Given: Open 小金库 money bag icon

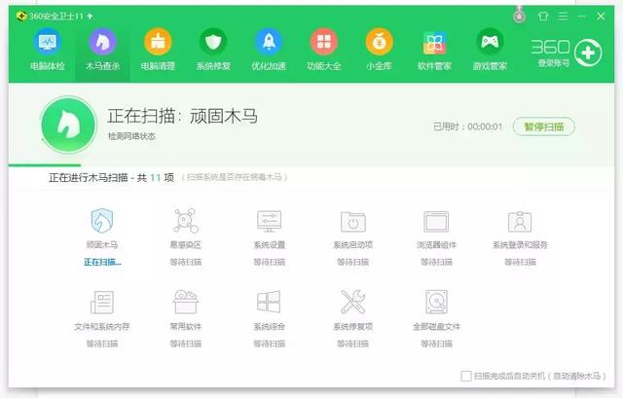Looking at the screenshot, I should tap(379, 50).
